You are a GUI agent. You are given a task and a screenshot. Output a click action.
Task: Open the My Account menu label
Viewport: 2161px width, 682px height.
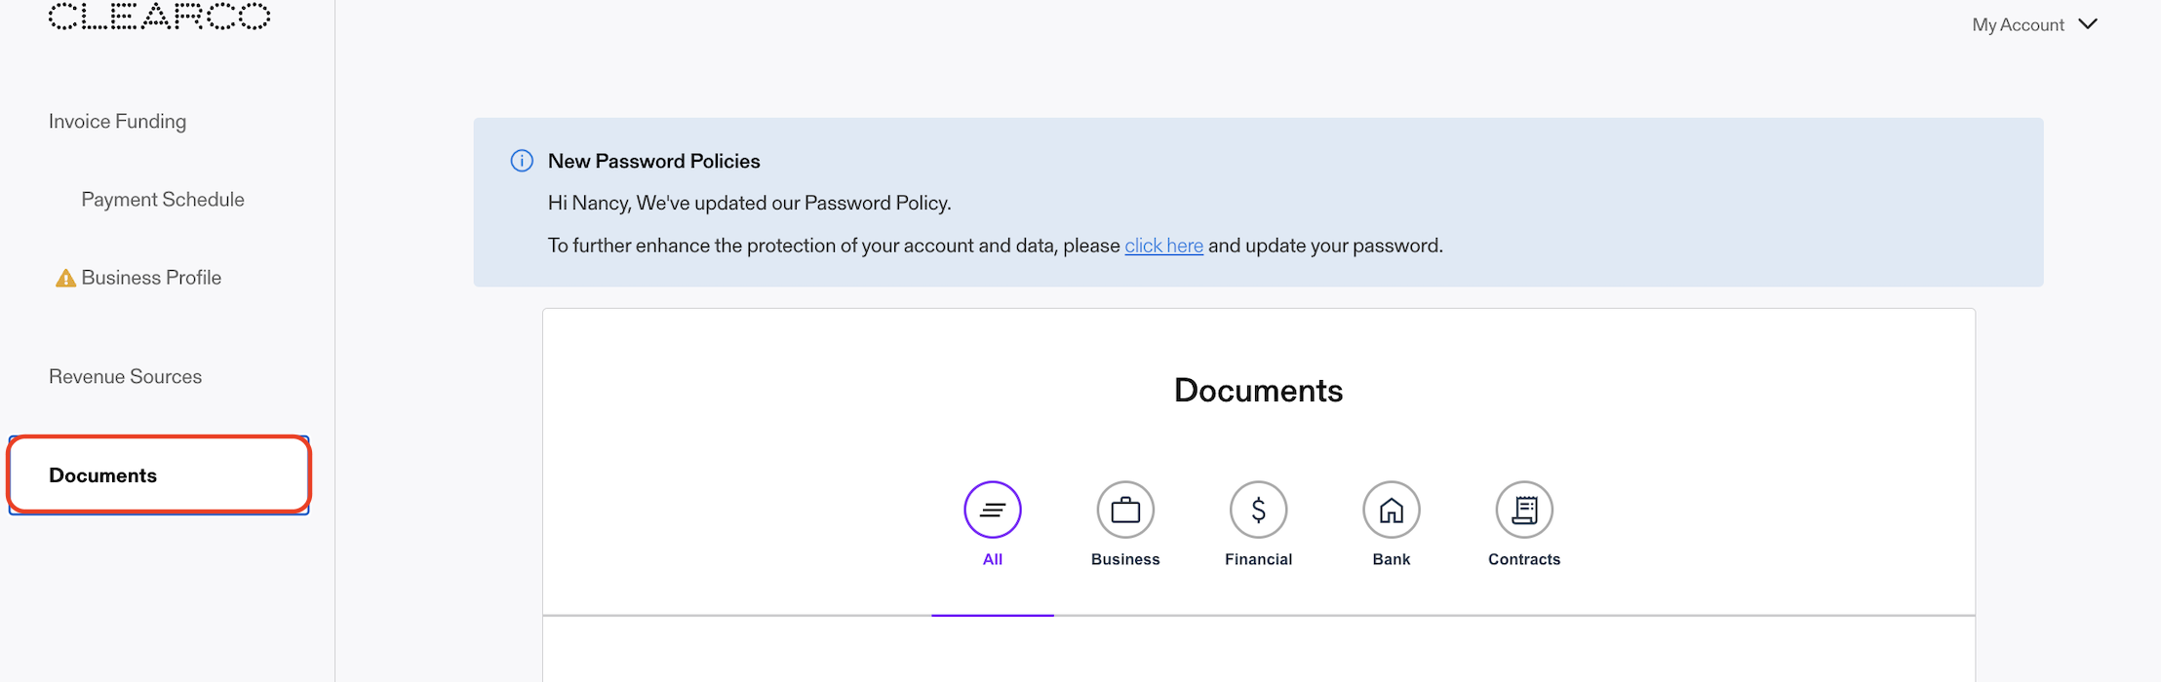tap(2018, 24)
